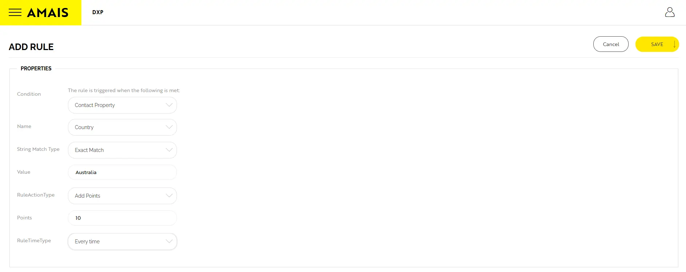This screenshot has width=686, height=272.
Task: Click into the Points input field
Action: tap(122, 218)
